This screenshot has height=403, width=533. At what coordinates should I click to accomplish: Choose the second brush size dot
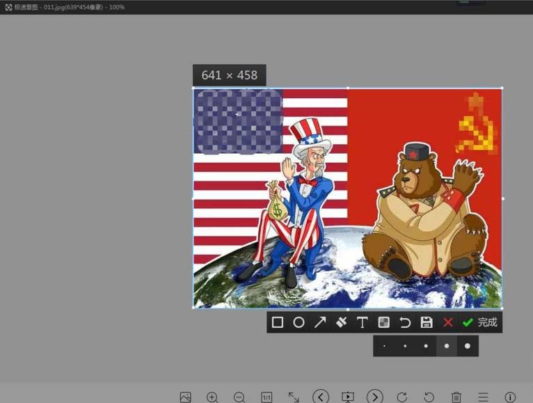[405, 346]
